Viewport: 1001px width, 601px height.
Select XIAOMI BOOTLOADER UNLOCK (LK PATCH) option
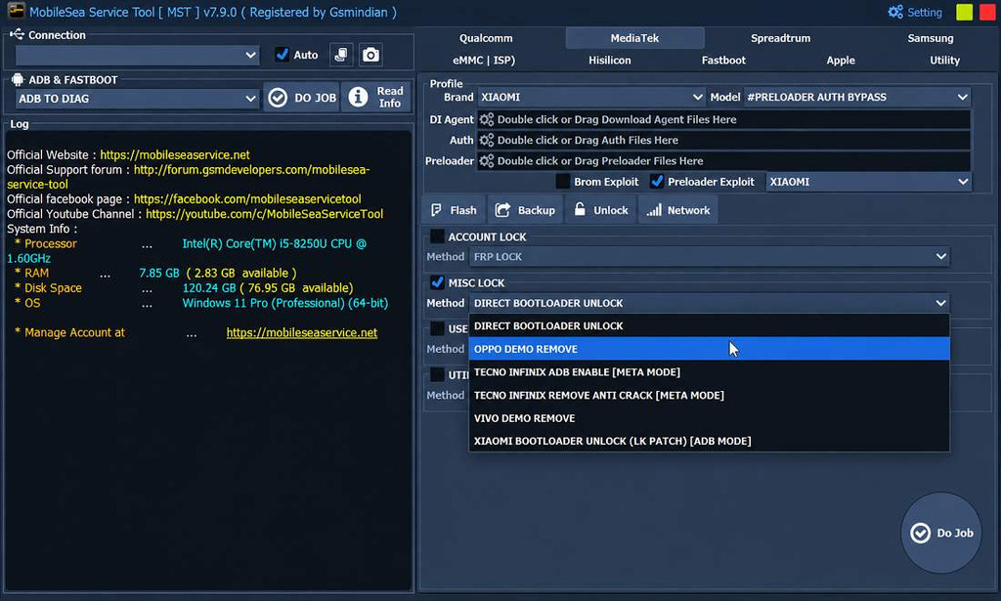tap(709, 441)
